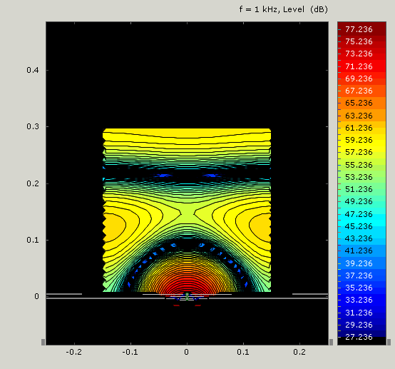Viewport: 395px width, 369px height.
Task: Click the 71.236 colorbar label
Action: click(x=359, y=66)
